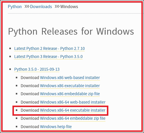144x133 pixels.
Task: Open Latest Python 2 Release - Python 2.7.10
Action: [50, 48]
